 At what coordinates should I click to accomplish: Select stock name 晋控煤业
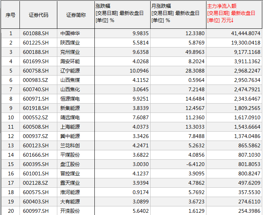click(70, 173)
